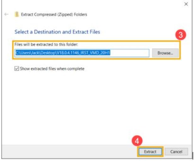Click the zipped folder icon beside the title
This screenshot has width=195, height=161.
(17, 15)
